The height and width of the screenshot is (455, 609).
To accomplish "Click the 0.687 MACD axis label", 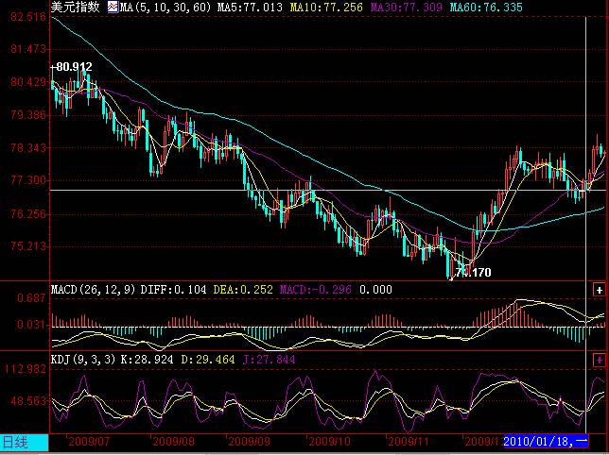I will click(x=31, y=298).
